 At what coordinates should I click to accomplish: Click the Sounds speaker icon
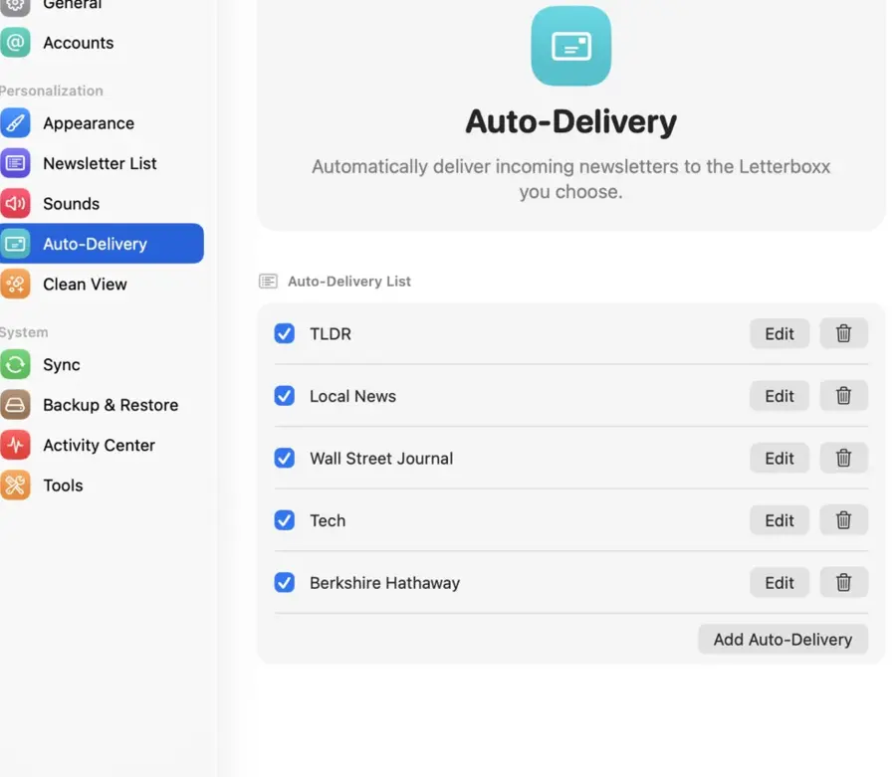click(x=15, y=204)
